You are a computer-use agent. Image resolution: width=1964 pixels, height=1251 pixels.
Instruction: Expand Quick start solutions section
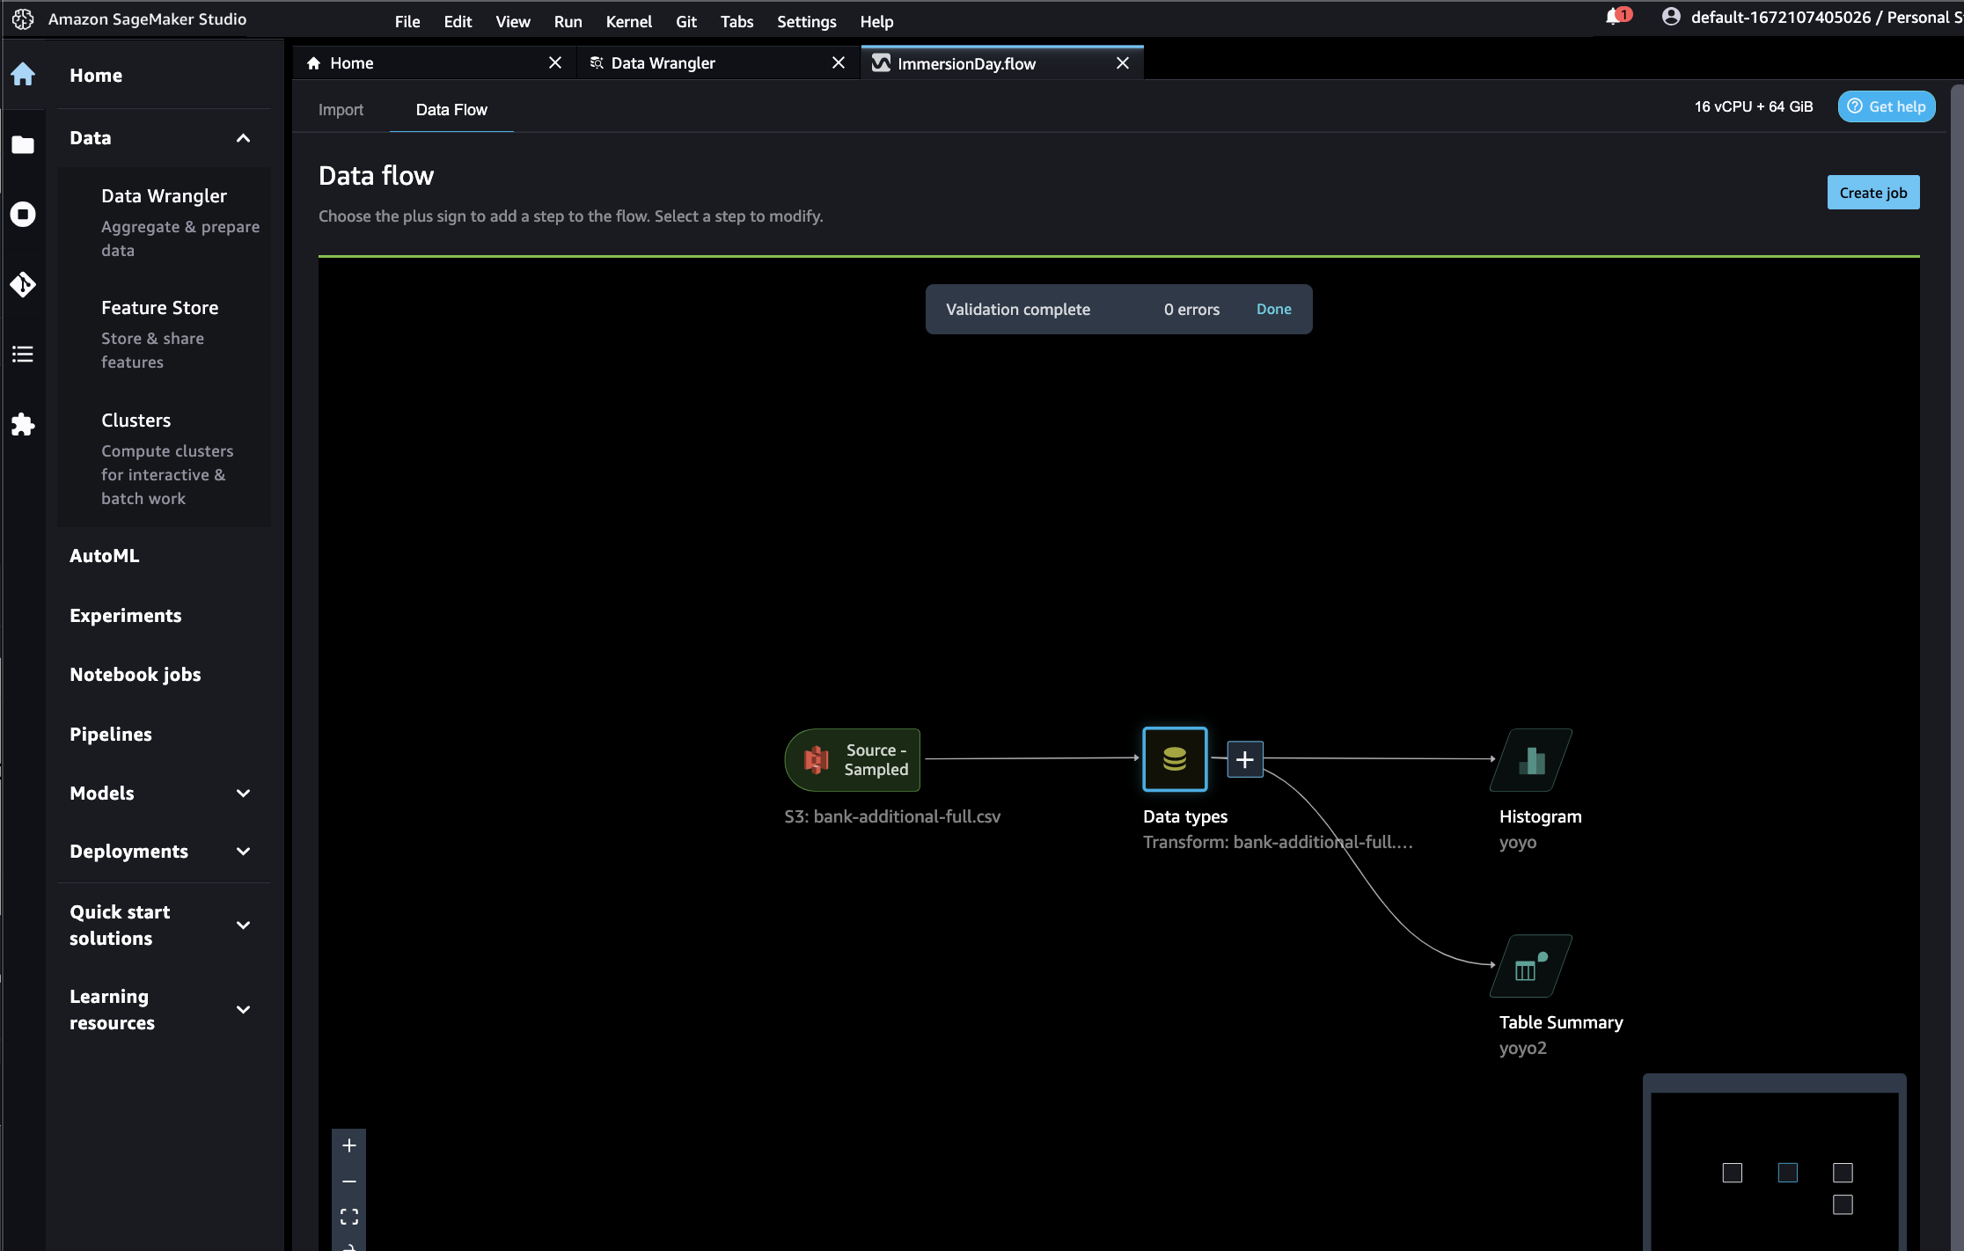click(x=244, y=925)
